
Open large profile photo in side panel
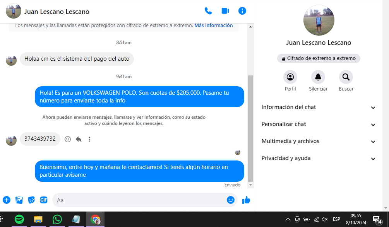pyautogui.click(x=319, y=20)
